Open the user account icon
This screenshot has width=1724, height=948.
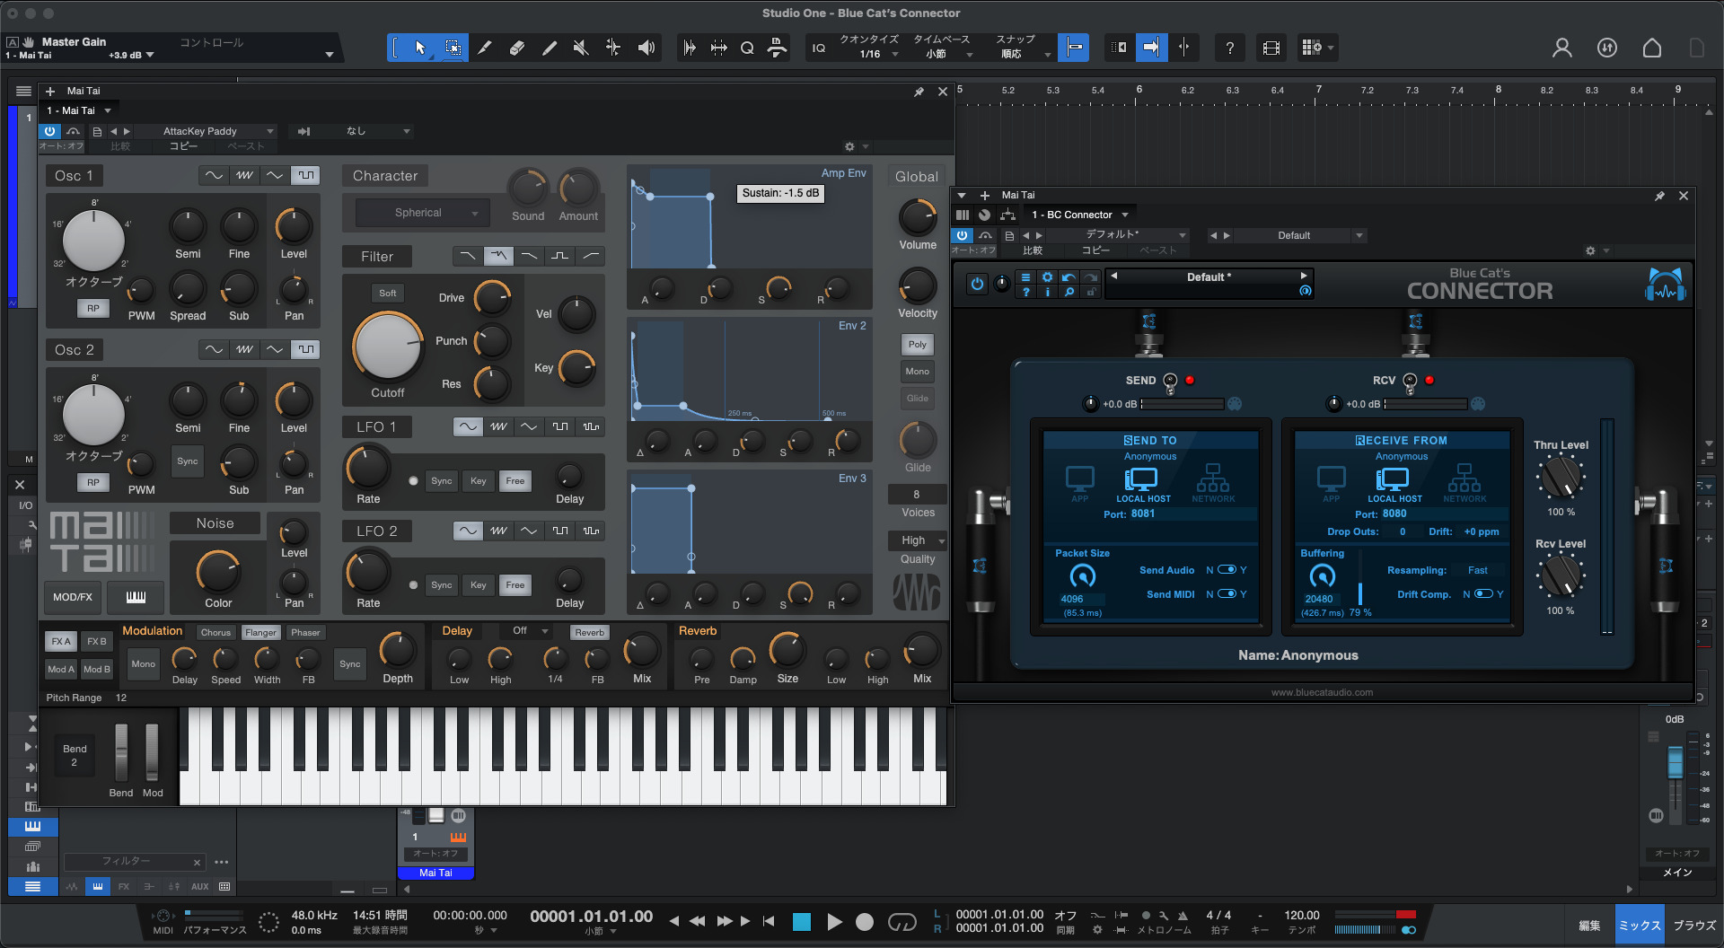pyautogui.click(x=1562, y=48)
